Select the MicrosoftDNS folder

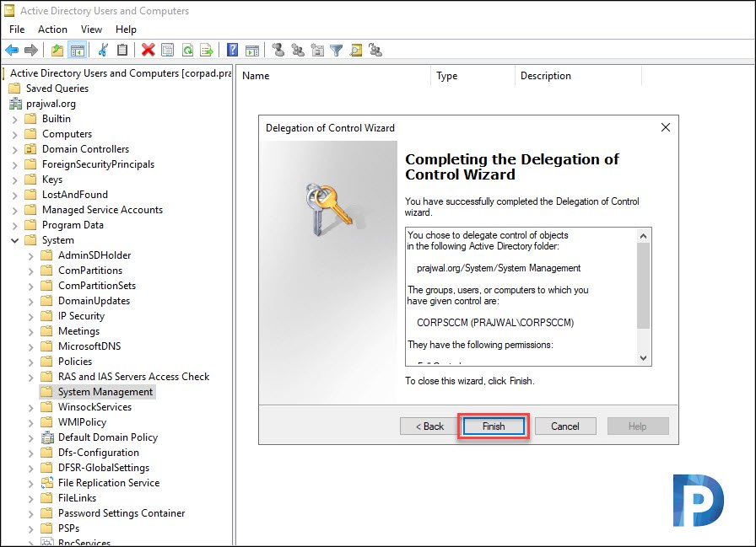tap(89, 346)
